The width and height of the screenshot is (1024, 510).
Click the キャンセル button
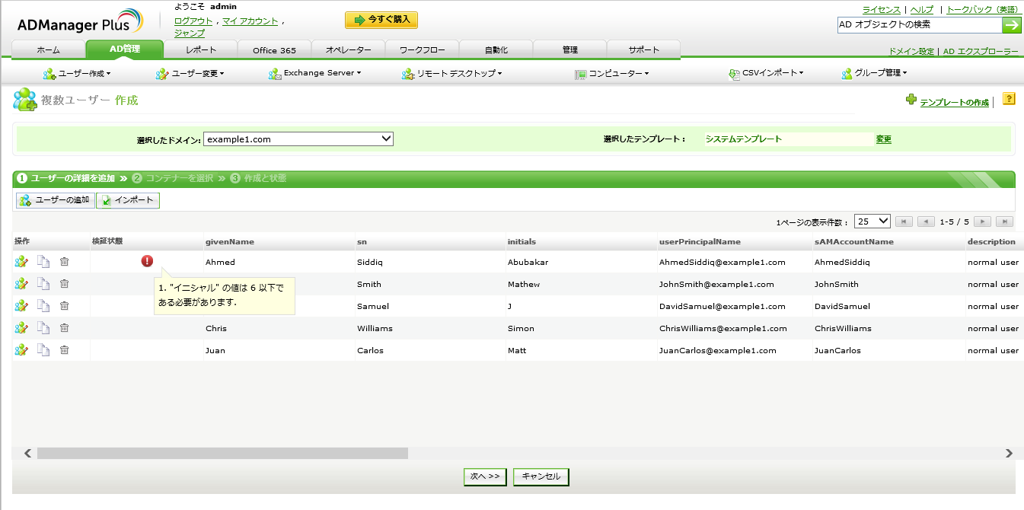(x=541, y=477)
